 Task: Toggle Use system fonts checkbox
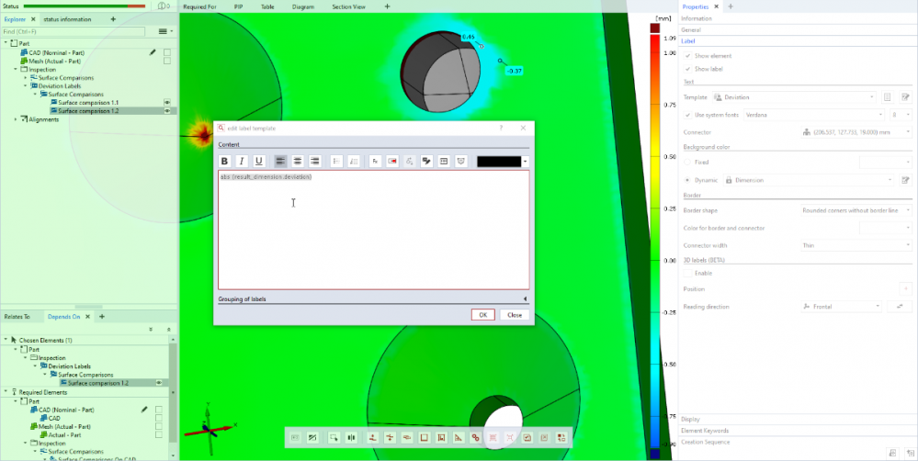pyautogui.click(x=687, y=115)
